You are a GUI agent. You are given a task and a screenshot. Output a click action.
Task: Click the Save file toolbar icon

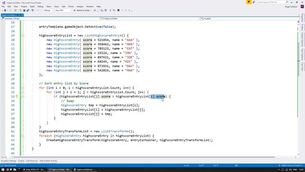[x=24, y=11]
